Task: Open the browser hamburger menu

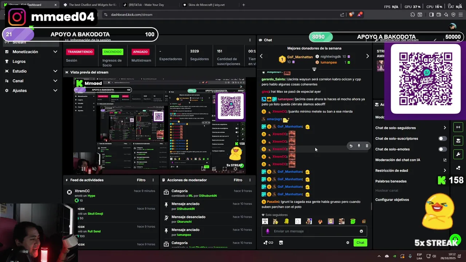Action: click(461, 15)
